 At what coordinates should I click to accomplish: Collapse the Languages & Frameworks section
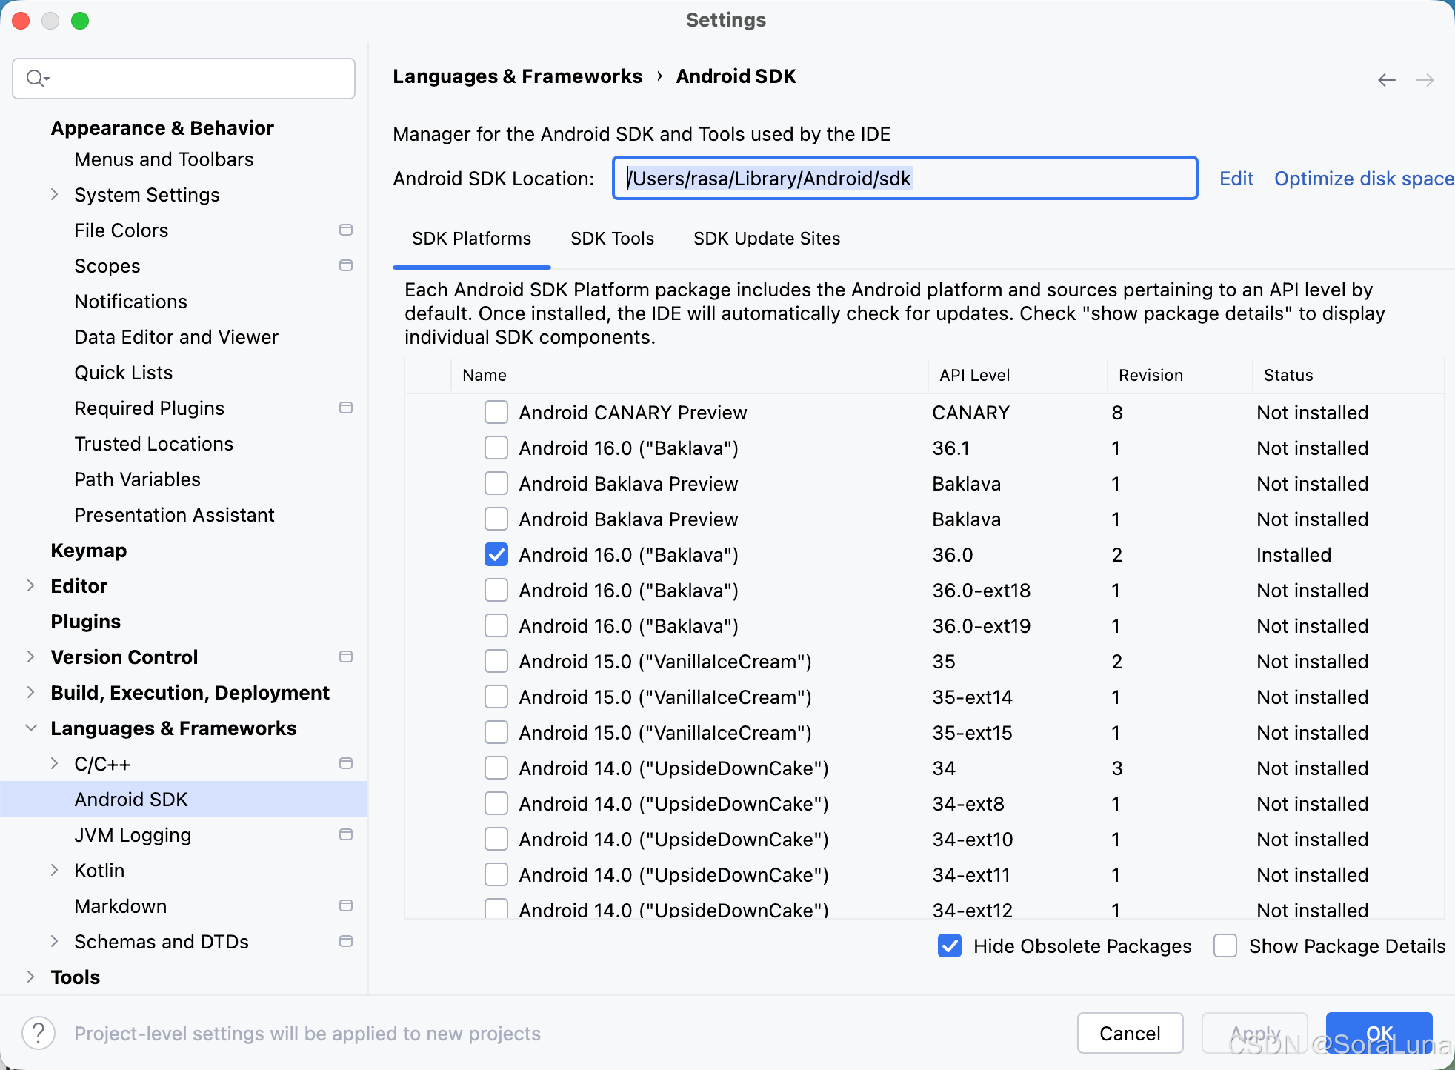pyautogui.click(x=30, y=728)
